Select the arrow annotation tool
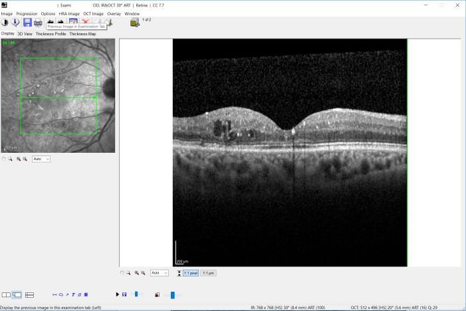466x311 pixels. 67,294
